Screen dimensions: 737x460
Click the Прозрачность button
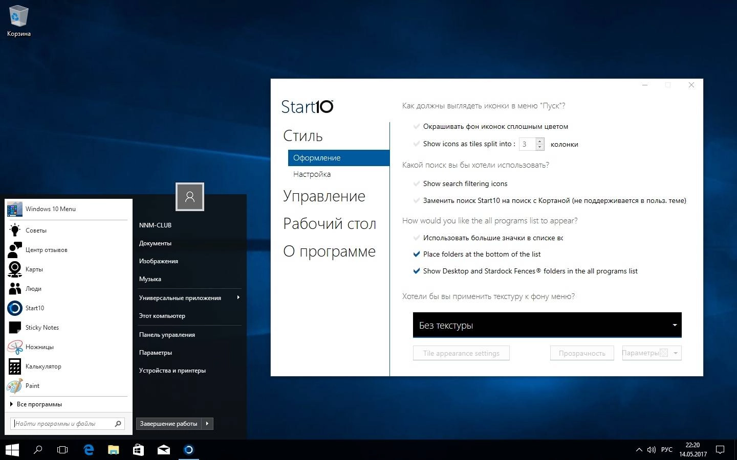[582, 353]
